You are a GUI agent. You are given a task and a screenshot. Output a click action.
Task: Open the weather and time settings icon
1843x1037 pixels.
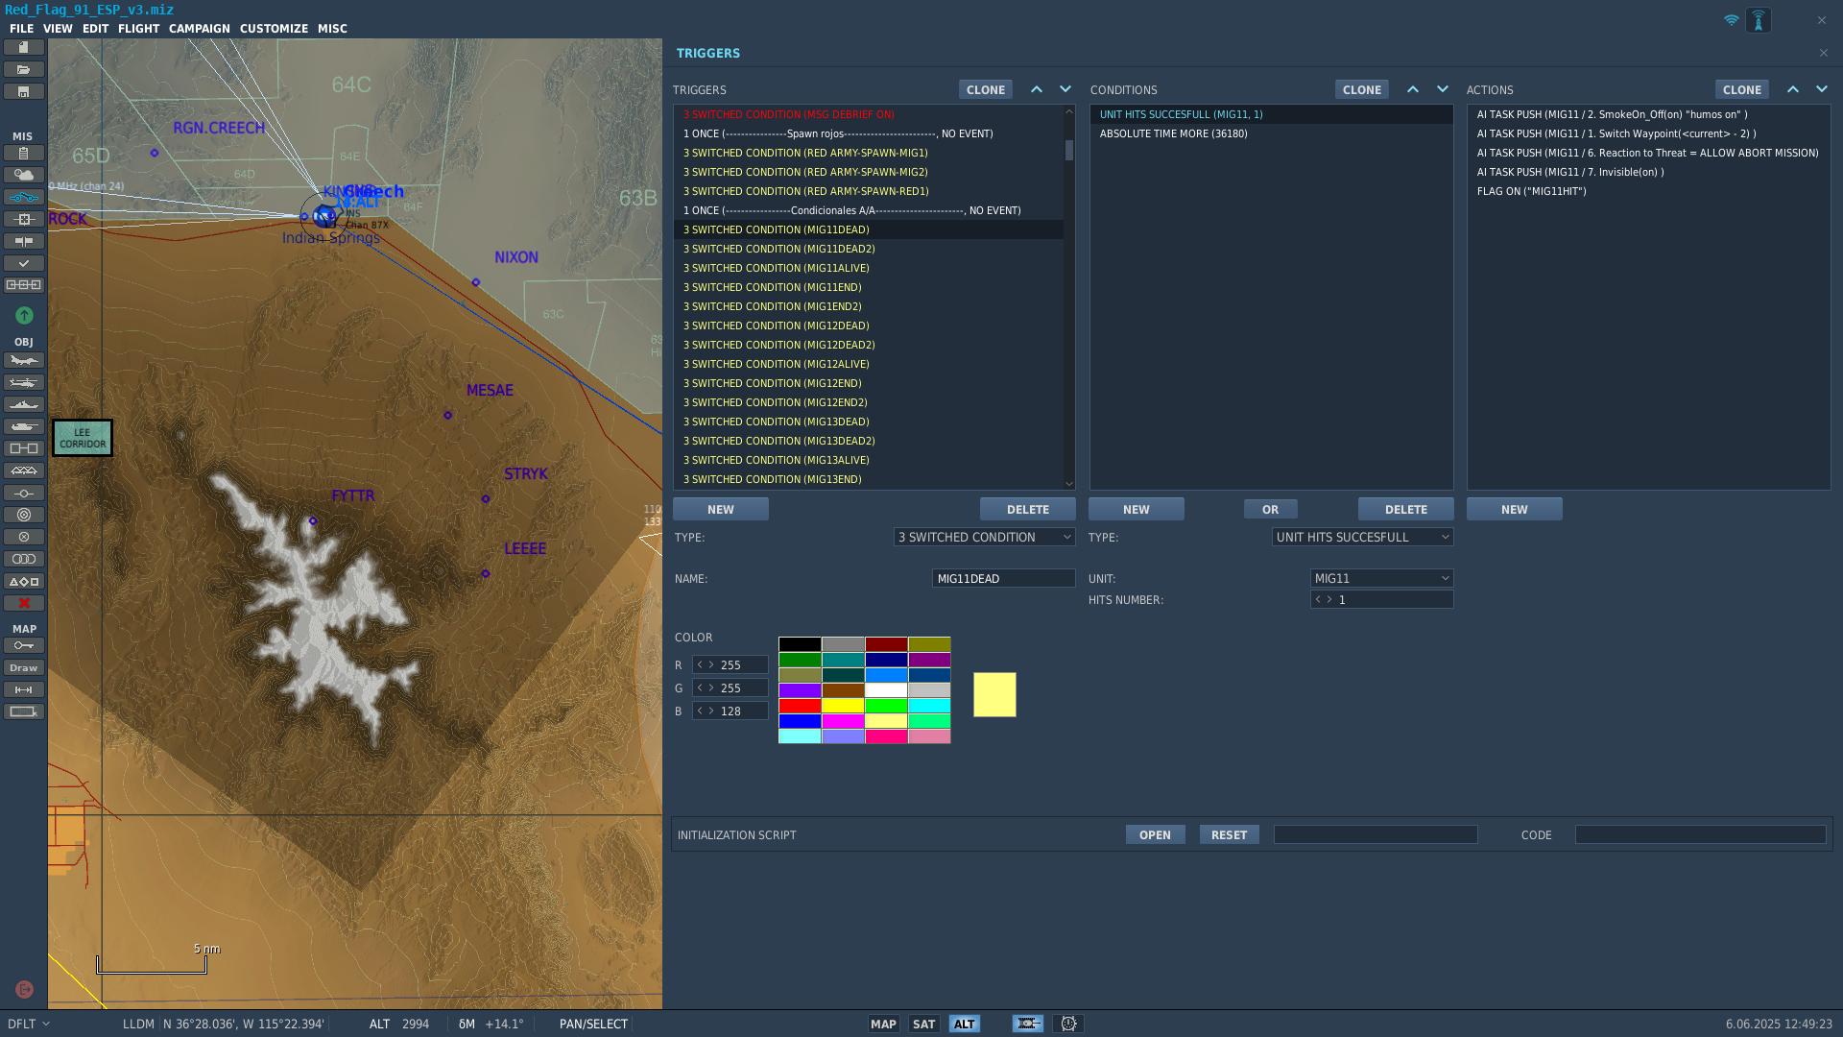pyautogui.click(x=24, y=175)
